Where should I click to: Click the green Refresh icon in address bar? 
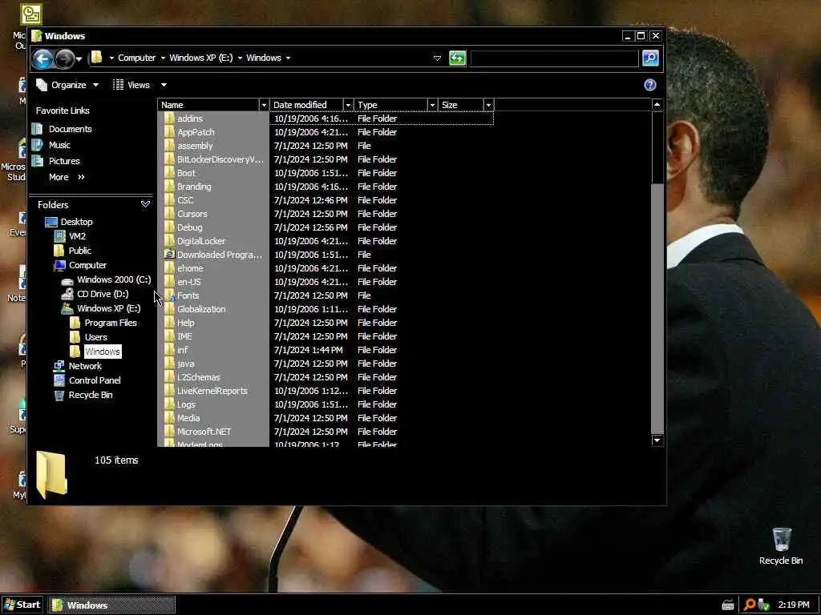point(457,58)
